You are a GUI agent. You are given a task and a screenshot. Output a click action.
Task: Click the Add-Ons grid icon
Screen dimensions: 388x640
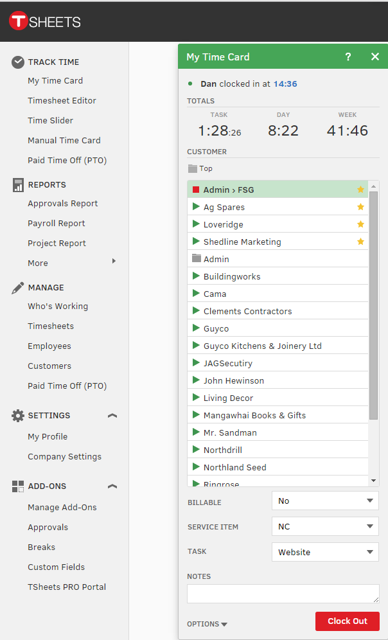pos(17,486)
